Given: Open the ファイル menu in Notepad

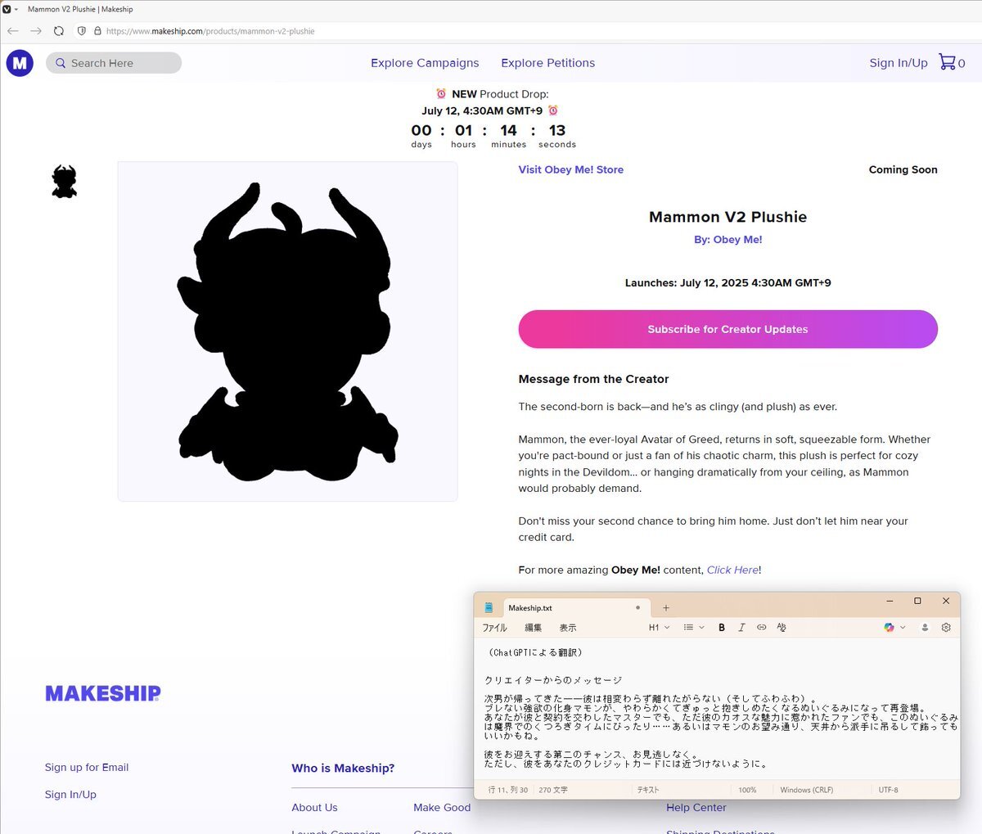Looking at the screenshot, I should click(x=494, y=628).
